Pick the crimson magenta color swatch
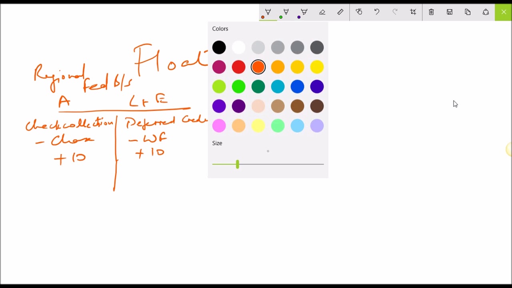Screen dimensions: 512x288 [219, 67]
